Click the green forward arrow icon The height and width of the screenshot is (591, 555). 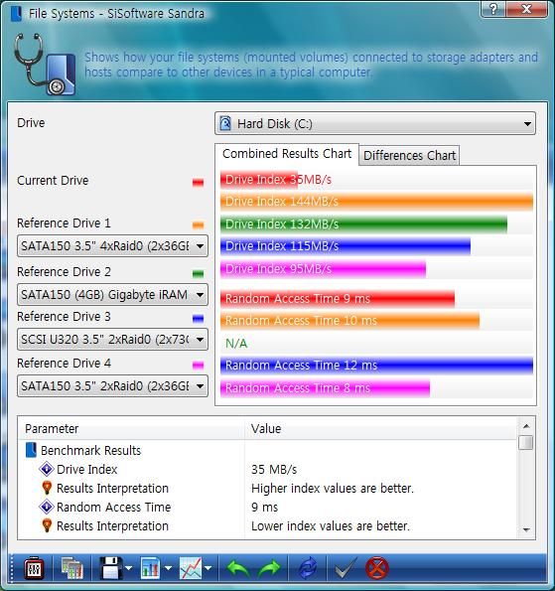click(x=269, y=568)
